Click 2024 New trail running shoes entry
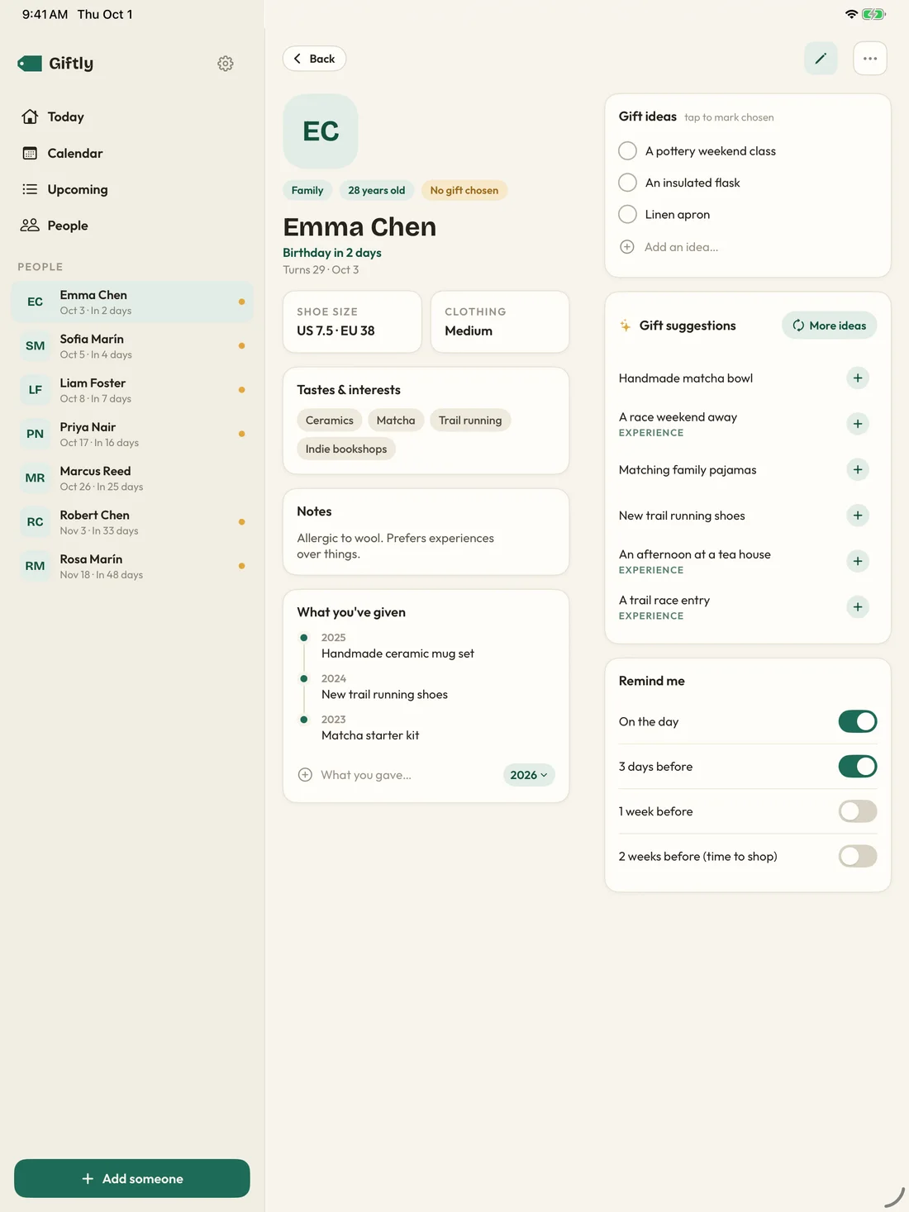 [384, 687]
